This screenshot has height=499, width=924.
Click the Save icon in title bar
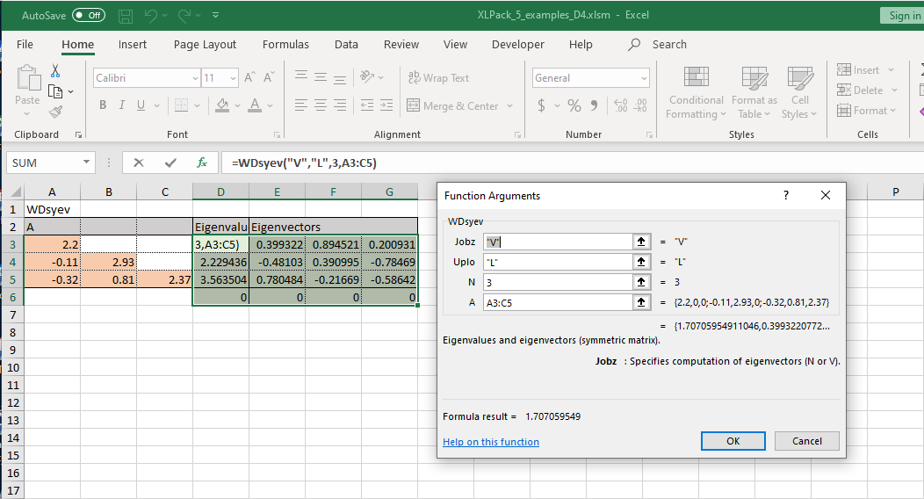pos(126,16)
